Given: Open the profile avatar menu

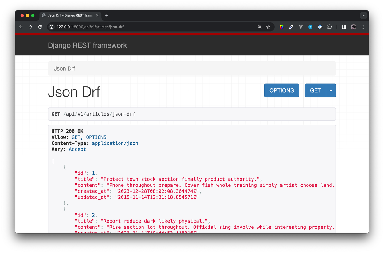Looking at the screenshot, I should (354, 27).
